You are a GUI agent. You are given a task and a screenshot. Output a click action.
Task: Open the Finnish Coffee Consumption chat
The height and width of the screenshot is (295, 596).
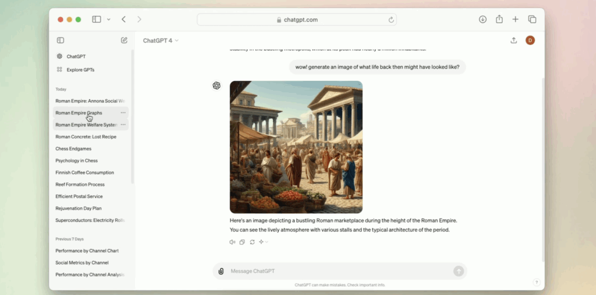(90, 172)
